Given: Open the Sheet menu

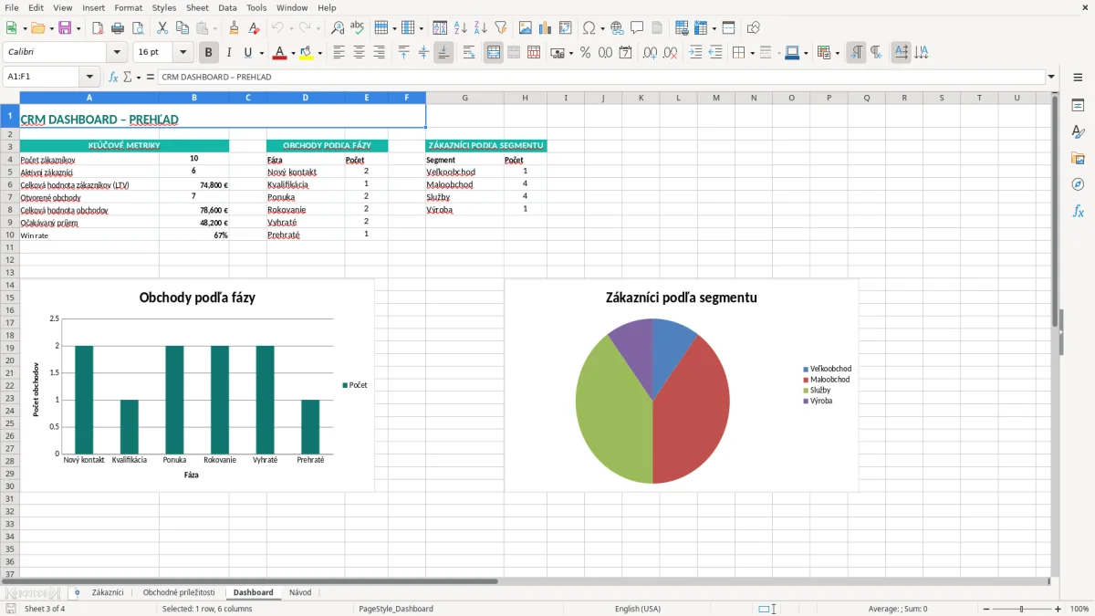Looking at the screenshot, I should click(x=197, y=7).
